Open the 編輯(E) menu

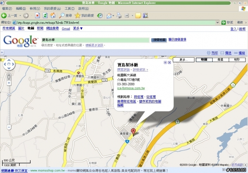(21, 9)
